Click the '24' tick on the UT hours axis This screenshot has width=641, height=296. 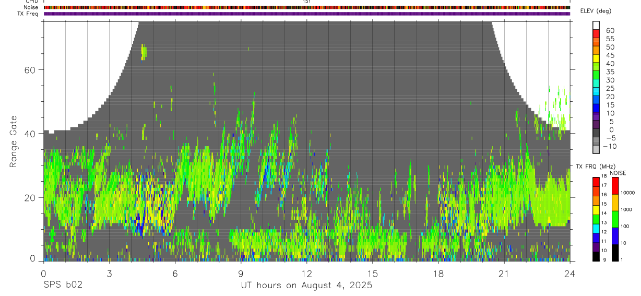(x=570, y=274)
